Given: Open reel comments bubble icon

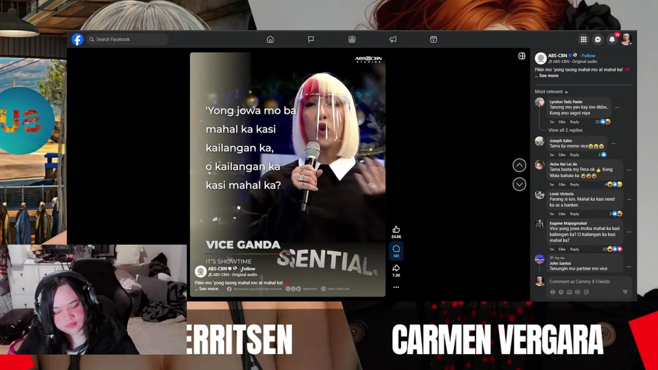Looking at the screenshot, I should 396,249.
